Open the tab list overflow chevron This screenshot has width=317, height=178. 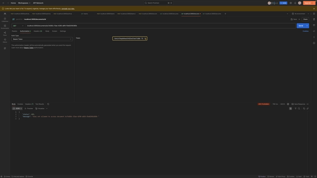point(287,14)
